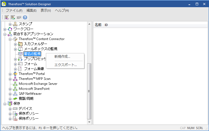Click the Therefore app logo in title bar
209x131 pixels.
[4, 4]
